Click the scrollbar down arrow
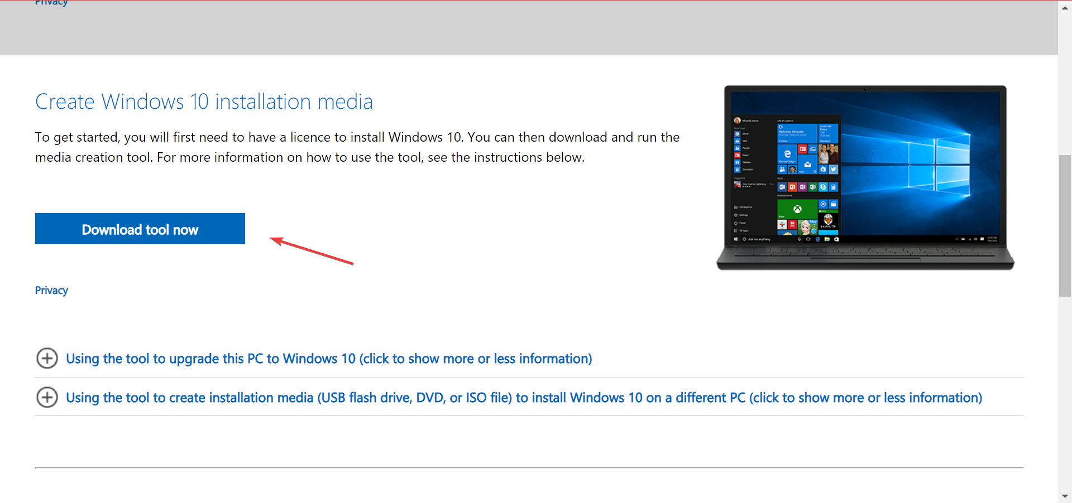Image resolution: width=1072 pixels, height=503 pixels. pyautogui.click(x=1065, y=496)
